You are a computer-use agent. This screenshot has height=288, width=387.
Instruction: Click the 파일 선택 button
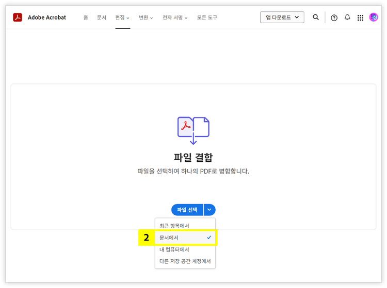(187, 210)
